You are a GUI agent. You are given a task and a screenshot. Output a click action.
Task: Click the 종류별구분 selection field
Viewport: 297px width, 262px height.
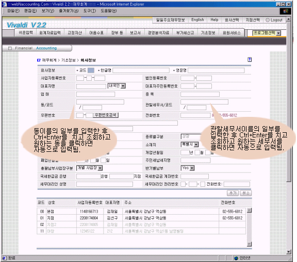(x=191, y=136)
